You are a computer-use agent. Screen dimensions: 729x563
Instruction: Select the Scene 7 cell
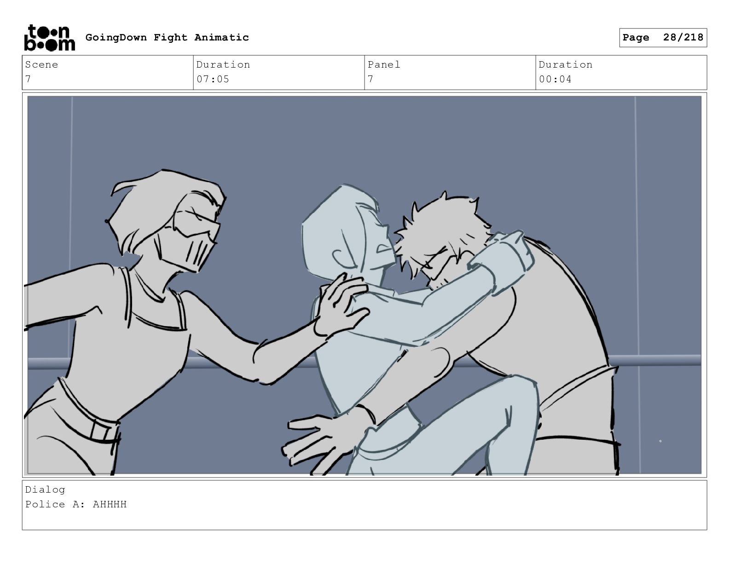coord(108,72)
